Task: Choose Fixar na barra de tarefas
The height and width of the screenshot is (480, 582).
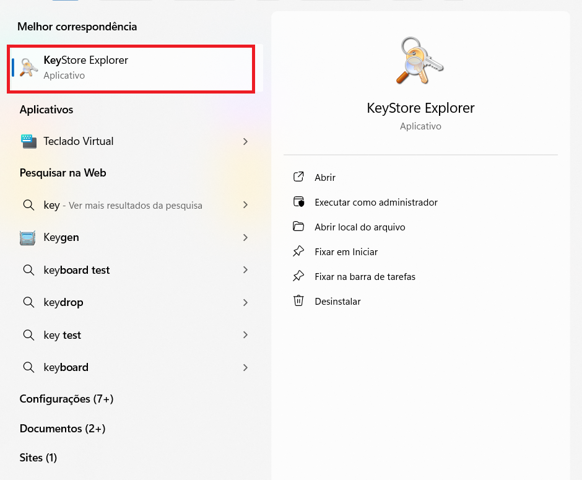Action: 365,277
